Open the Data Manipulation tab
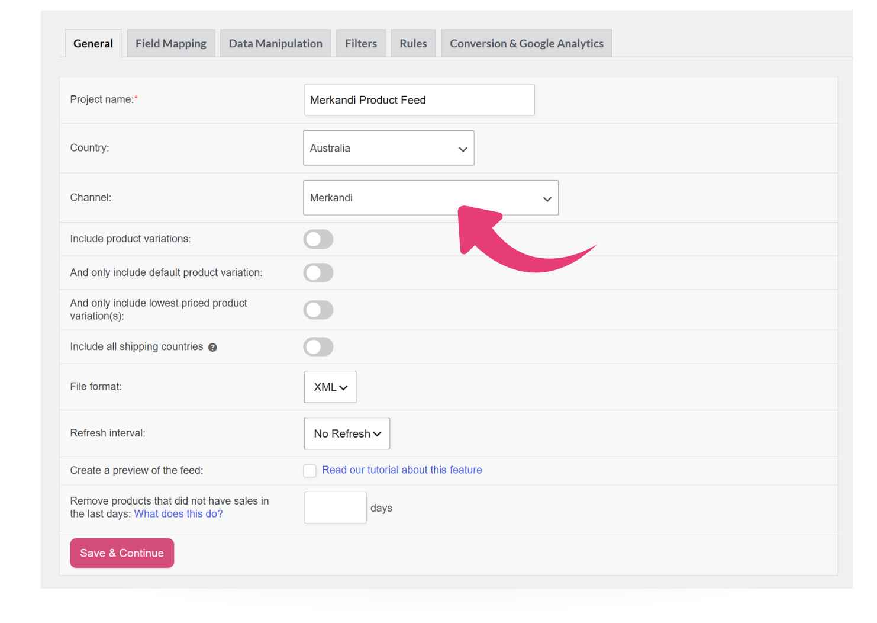This screenshot has height=623, width=877. [x=276, y=43]
